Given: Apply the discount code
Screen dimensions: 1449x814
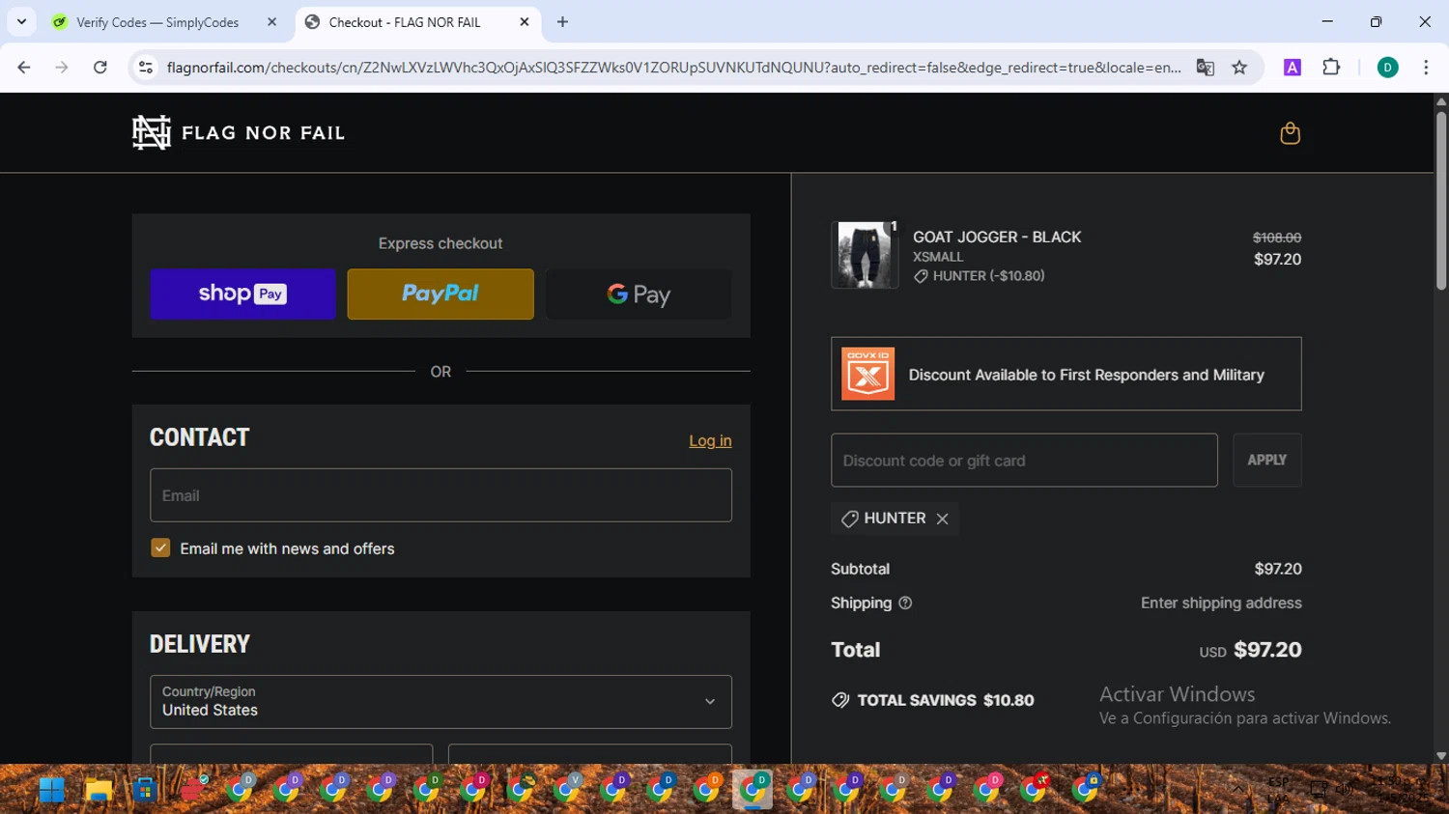Looking at the screenshot, I should pos(1266,461).
